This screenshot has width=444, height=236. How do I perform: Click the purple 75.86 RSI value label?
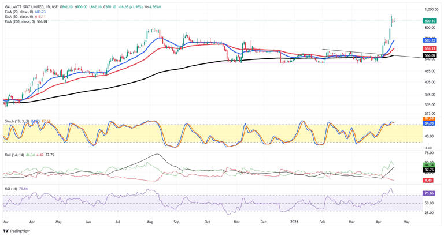tap(429, 193)
